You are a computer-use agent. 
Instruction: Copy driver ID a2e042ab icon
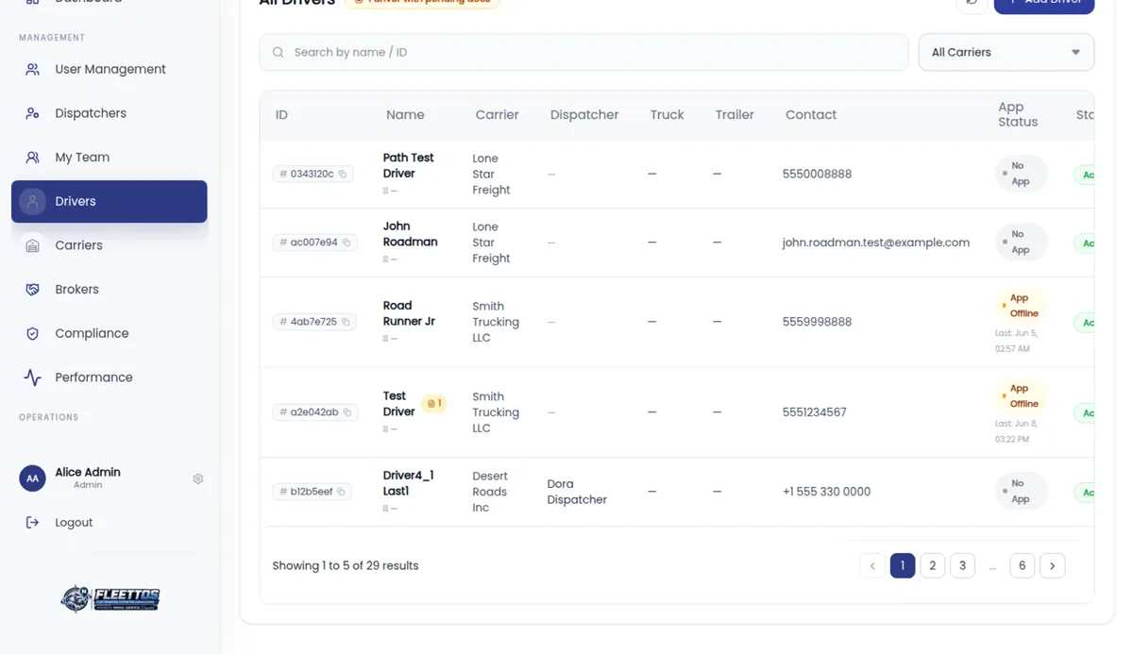pos(347,412)
